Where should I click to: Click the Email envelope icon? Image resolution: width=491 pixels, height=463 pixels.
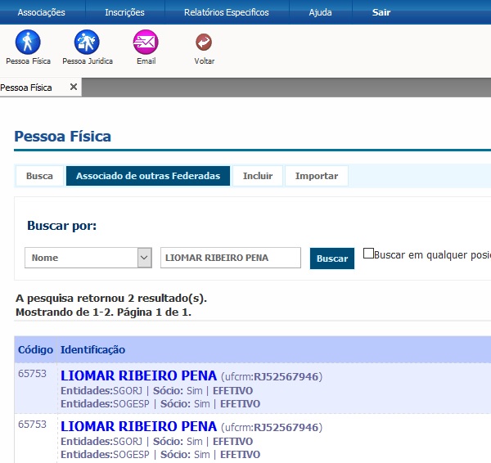146,43
